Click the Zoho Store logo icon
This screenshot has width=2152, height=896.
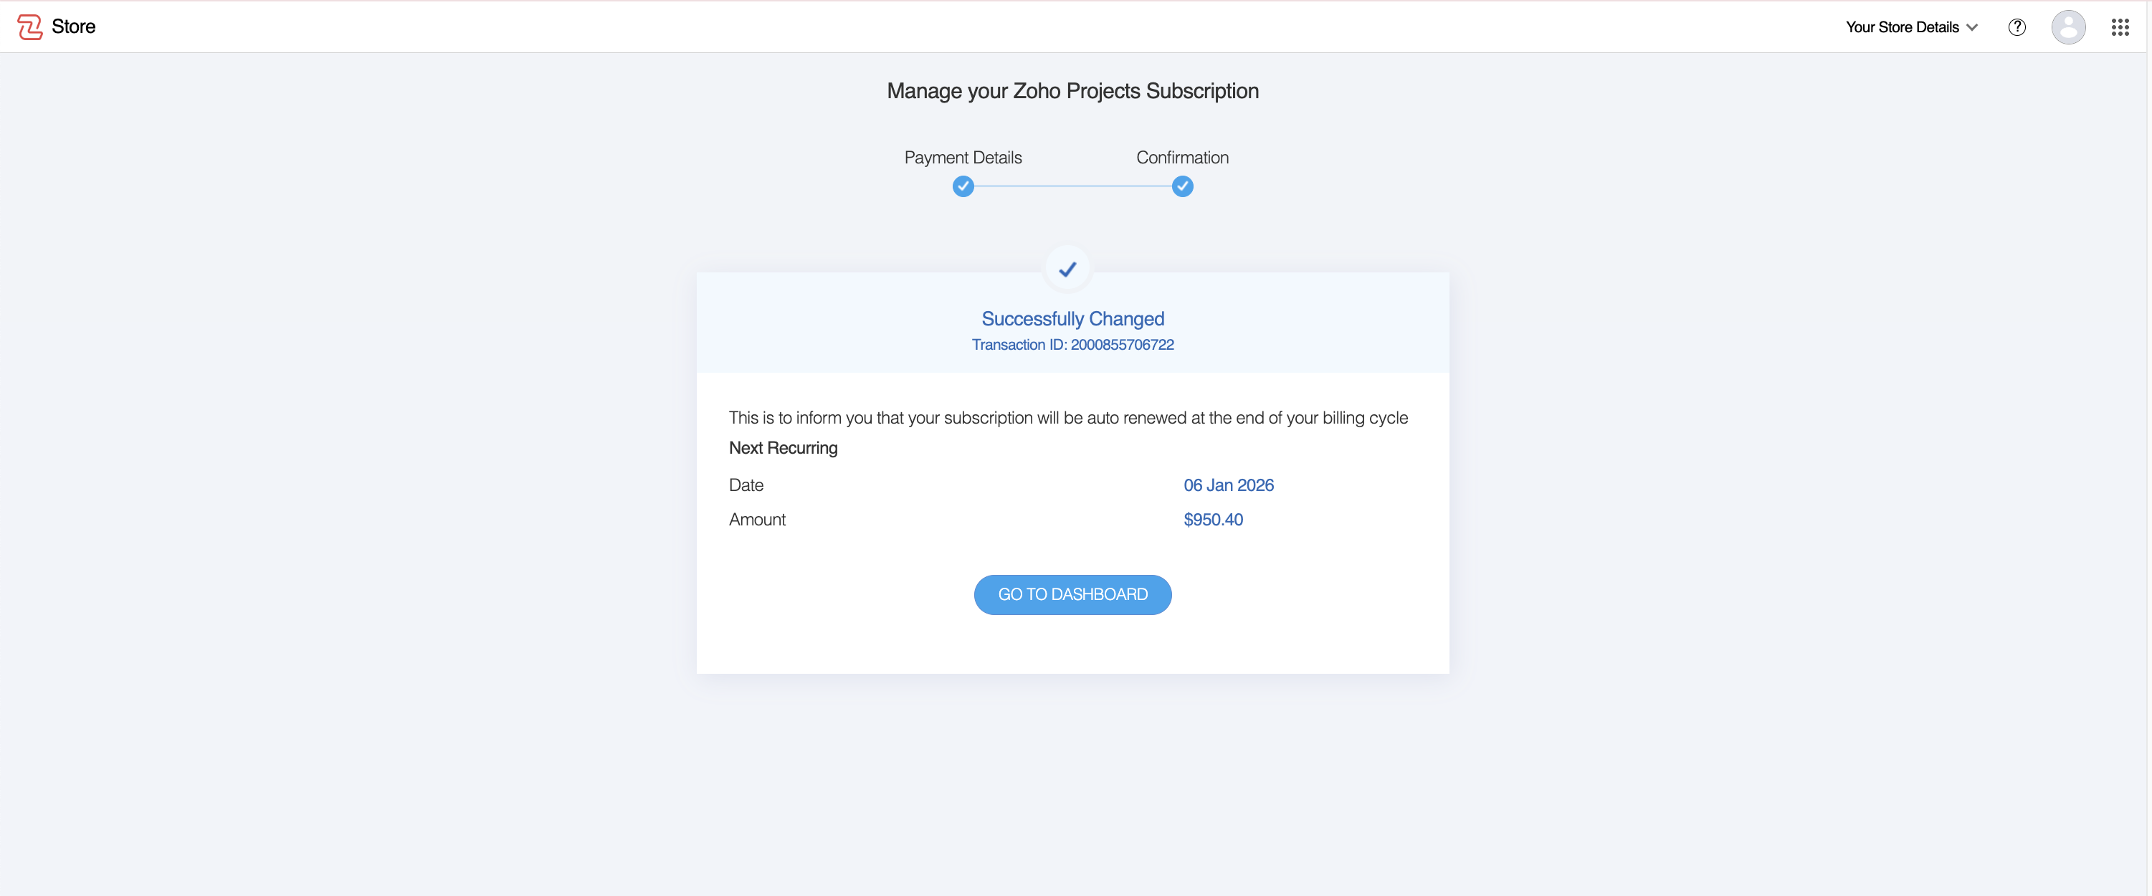pyautogui.click(x=30, y=27)
